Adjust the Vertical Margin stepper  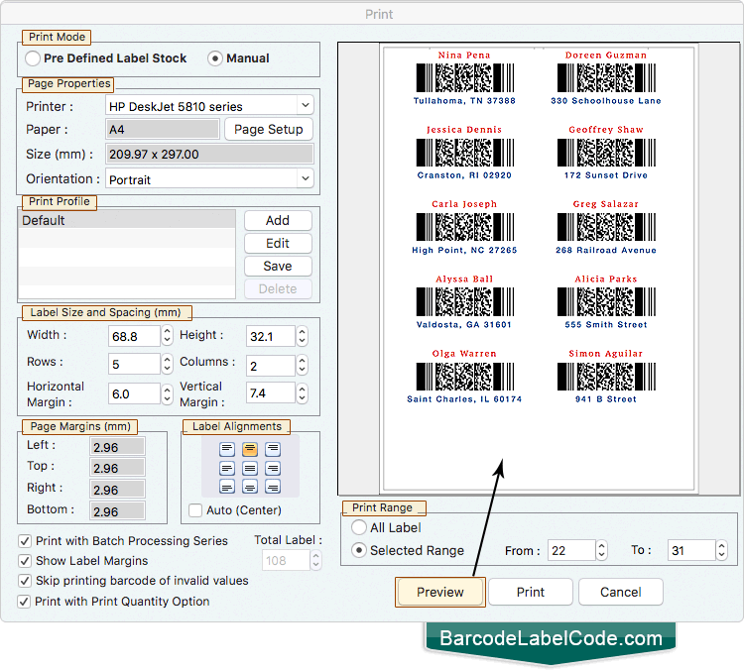302,393
